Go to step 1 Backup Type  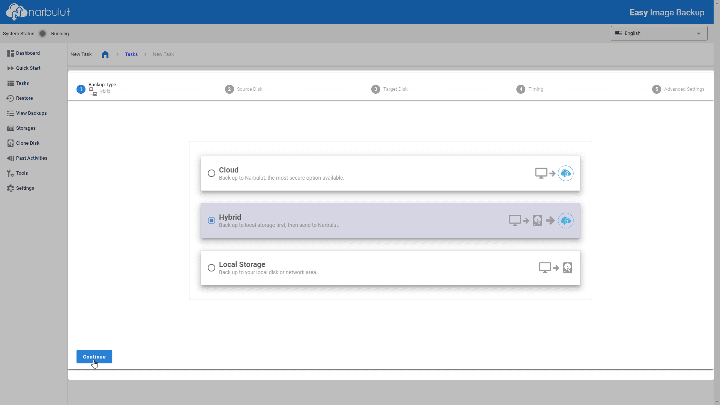coord(96,89)
